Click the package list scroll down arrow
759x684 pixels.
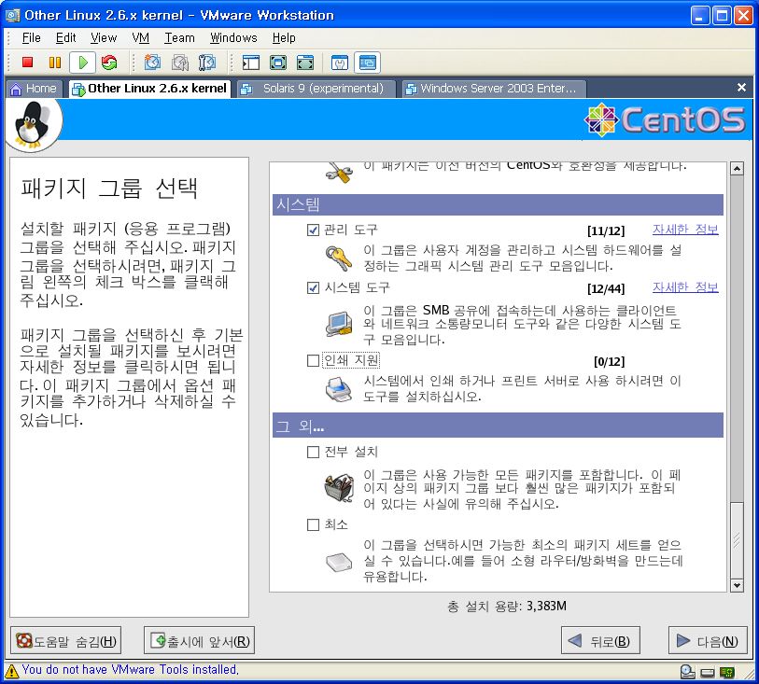736,584
